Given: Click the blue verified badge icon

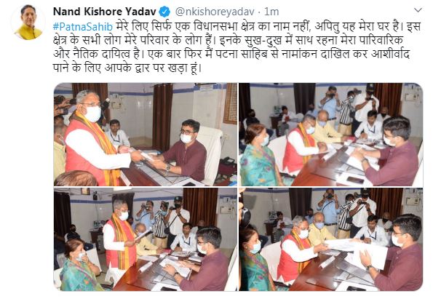Looking at the screenshot, I should pos(165,12).
